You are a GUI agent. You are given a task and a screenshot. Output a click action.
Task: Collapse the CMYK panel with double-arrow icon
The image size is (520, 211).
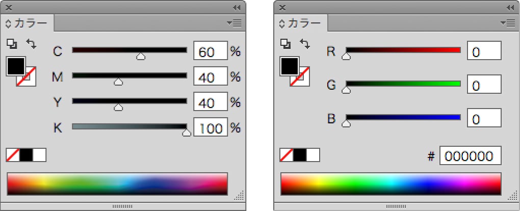[236, 8]
